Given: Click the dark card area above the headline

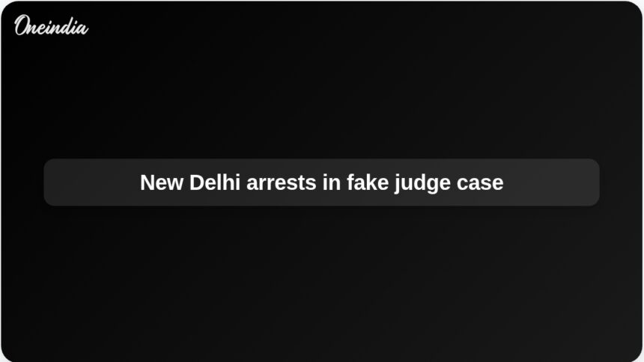Looking at the screenshot, I should click(321, 90).
